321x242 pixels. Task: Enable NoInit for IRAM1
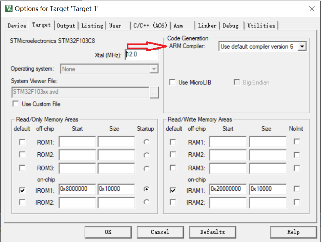[297, 189]
